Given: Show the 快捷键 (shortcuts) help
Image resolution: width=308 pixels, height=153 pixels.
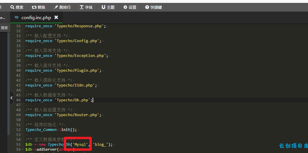Looking at the screenshot, I should (154, 7).
